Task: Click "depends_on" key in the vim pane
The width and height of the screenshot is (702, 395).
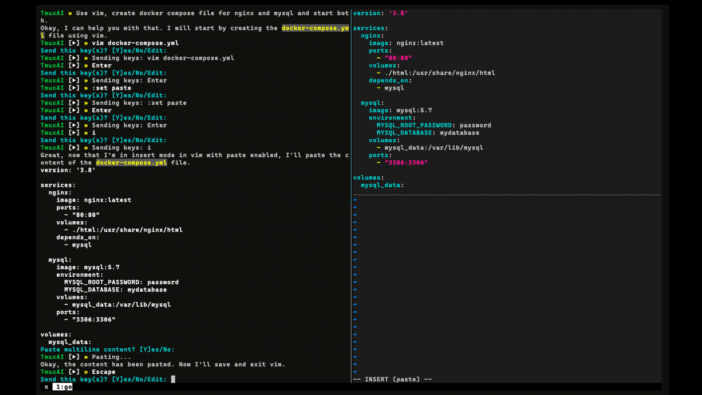Action: [x=388, y=80]
